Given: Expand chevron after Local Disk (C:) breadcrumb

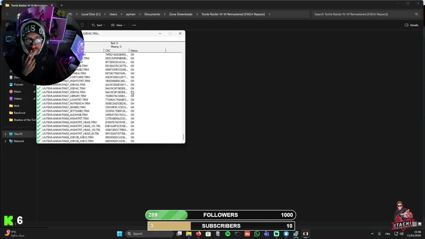Looking at the screenshot, I should coord(105,14).
